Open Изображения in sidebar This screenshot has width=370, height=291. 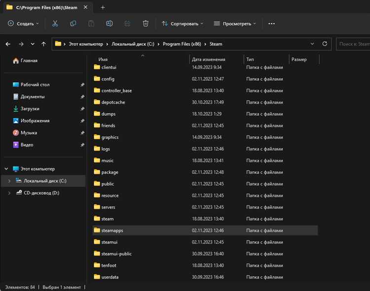pos(31,121)
